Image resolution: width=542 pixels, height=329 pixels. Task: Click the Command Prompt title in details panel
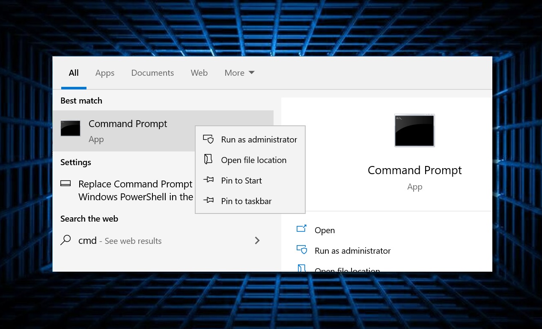coord(414,170)
